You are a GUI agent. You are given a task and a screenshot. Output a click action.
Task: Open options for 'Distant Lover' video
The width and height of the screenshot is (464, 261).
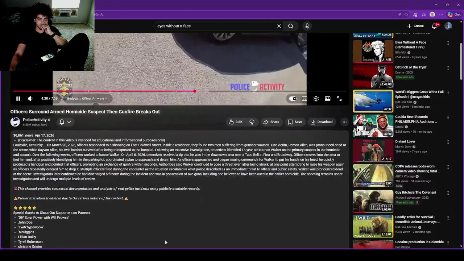(x=448, y=142)
